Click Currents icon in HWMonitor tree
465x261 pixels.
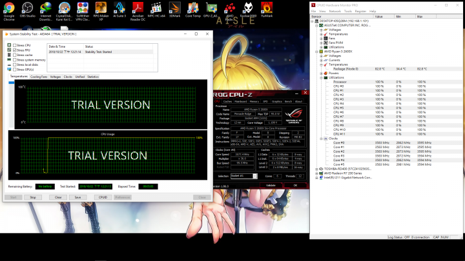coord(325,60)
